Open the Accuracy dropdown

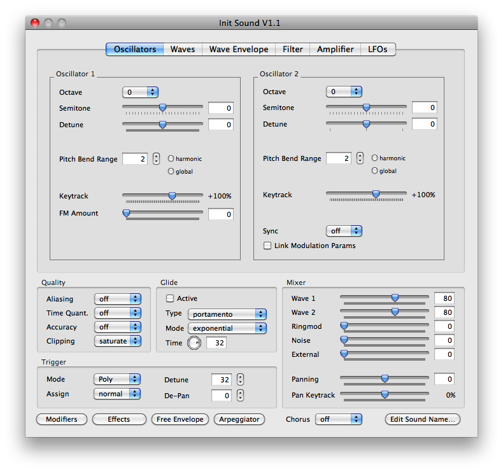tap(118, 327)
